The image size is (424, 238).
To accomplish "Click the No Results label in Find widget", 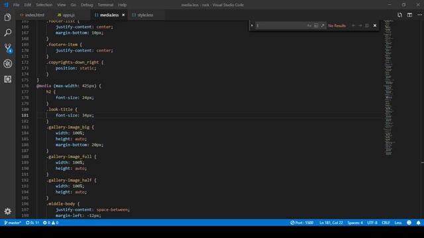I will pyautogui.click(x=337, y=26).
